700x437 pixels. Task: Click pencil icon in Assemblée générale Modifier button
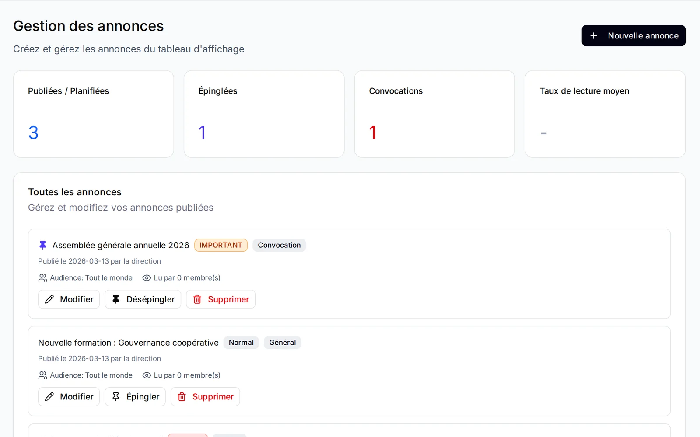point(49,299)
